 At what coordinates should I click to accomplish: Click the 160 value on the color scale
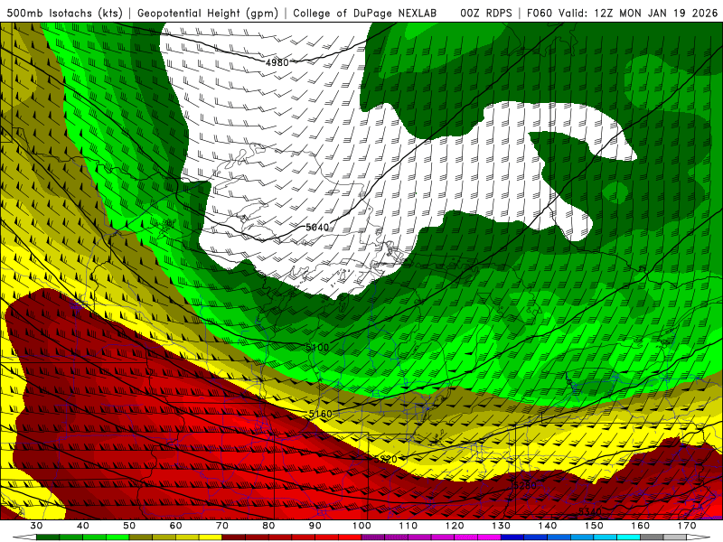[x=641, y=526]
